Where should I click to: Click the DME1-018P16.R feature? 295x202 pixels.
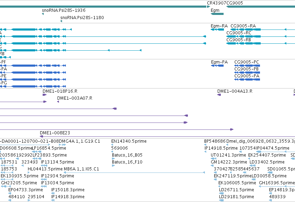[45, 95]
